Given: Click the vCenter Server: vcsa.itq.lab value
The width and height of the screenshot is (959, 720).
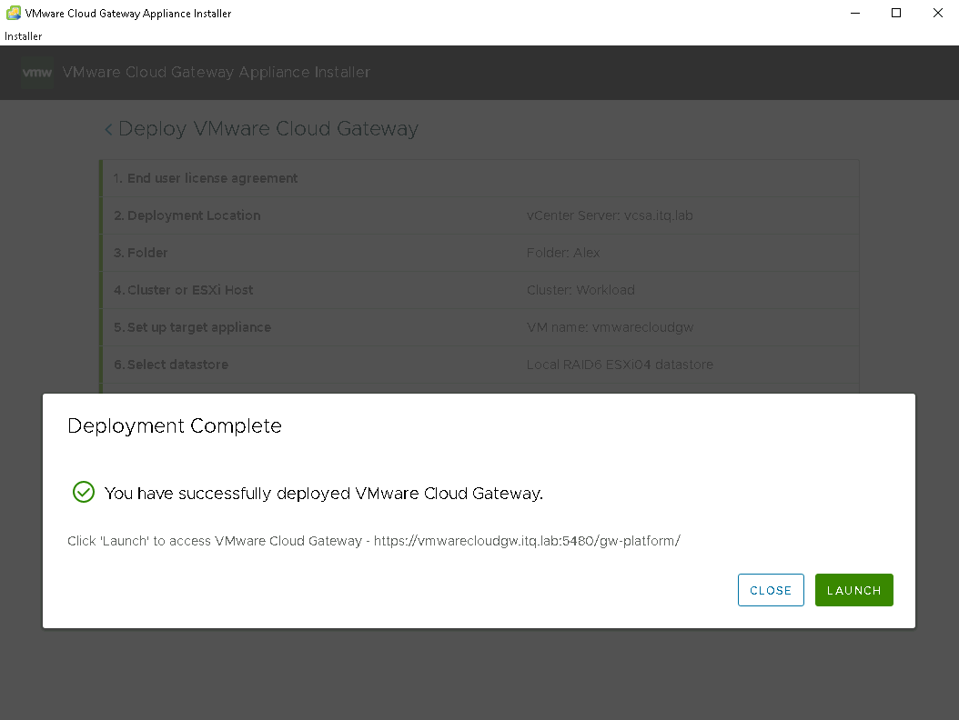Looking at the screenshot, I should (610, 215).
